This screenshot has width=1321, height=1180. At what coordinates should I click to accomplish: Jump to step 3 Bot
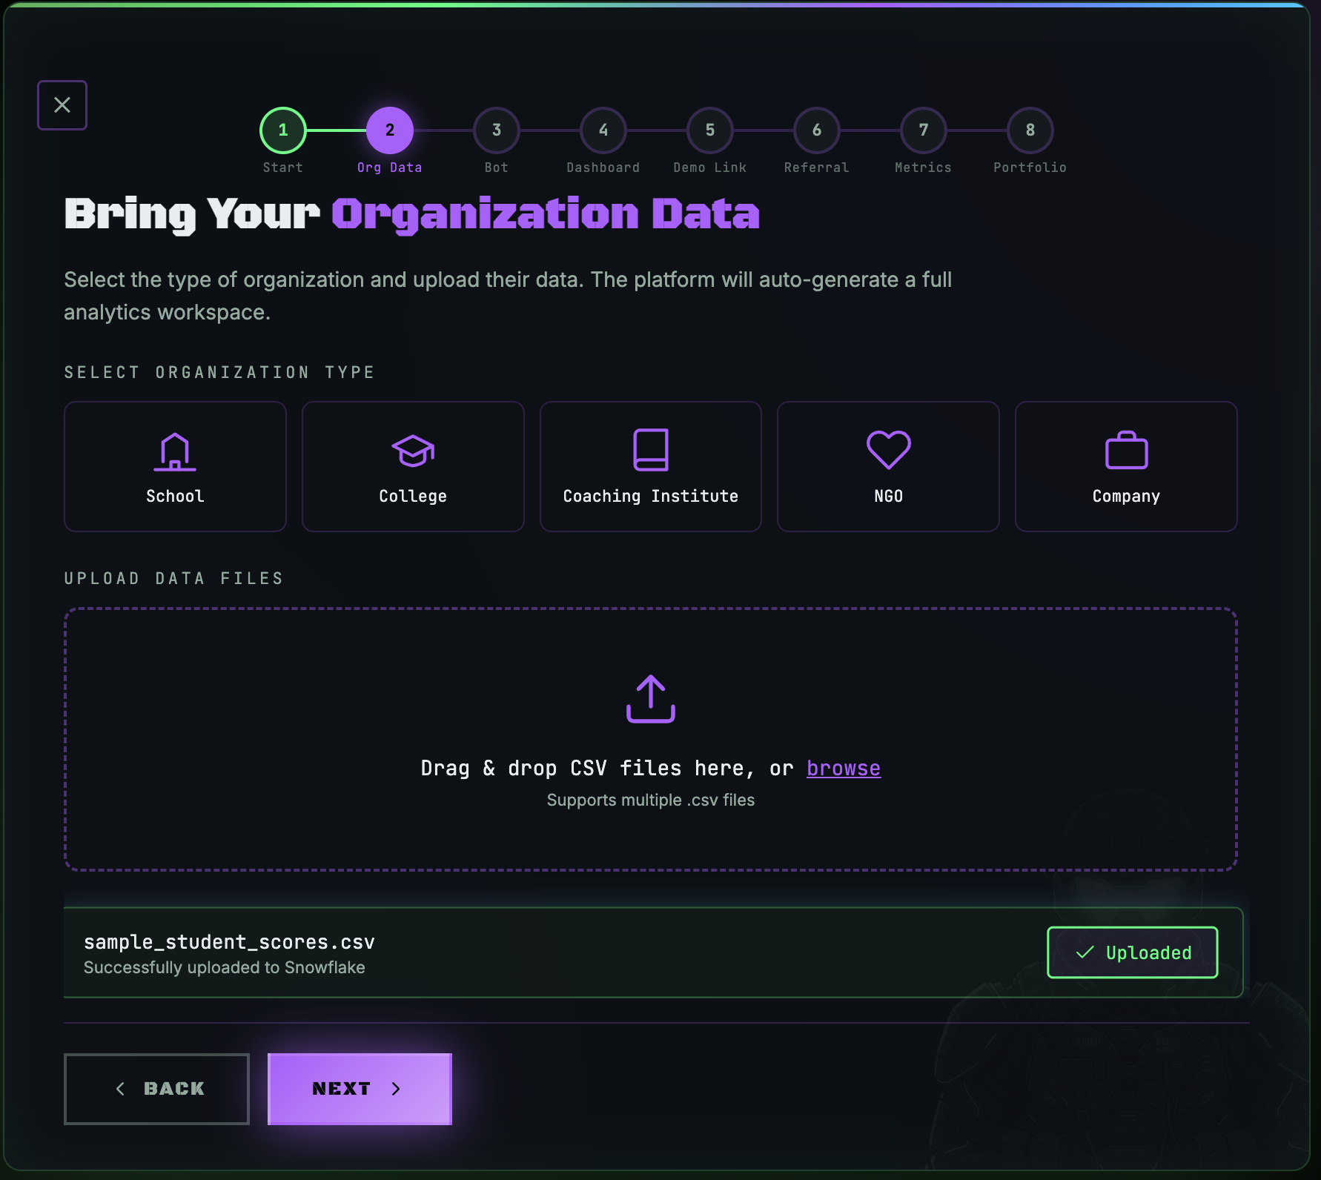(497, 130)
